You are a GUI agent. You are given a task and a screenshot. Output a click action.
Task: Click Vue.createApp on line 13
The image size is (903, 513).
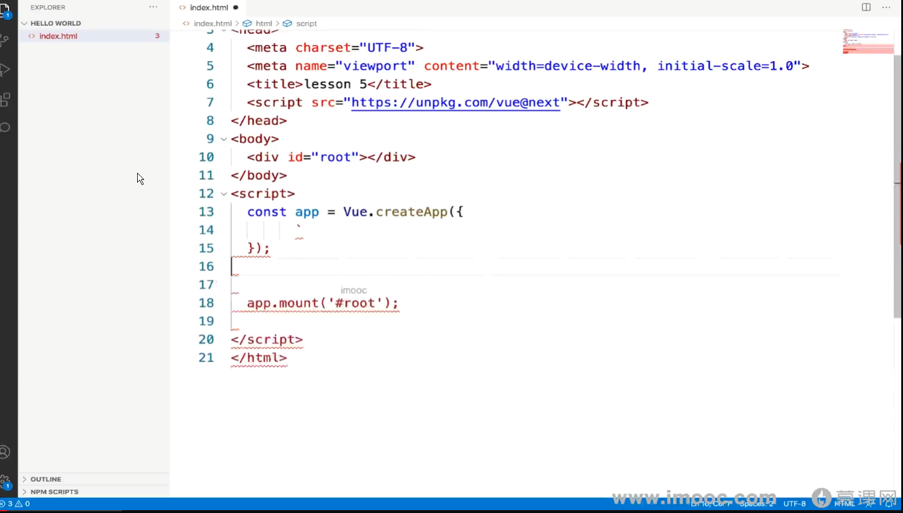point(395,212)
